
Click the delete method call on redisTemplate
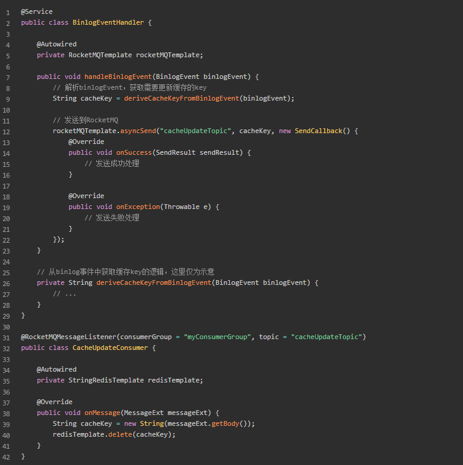tap(120, 435)
